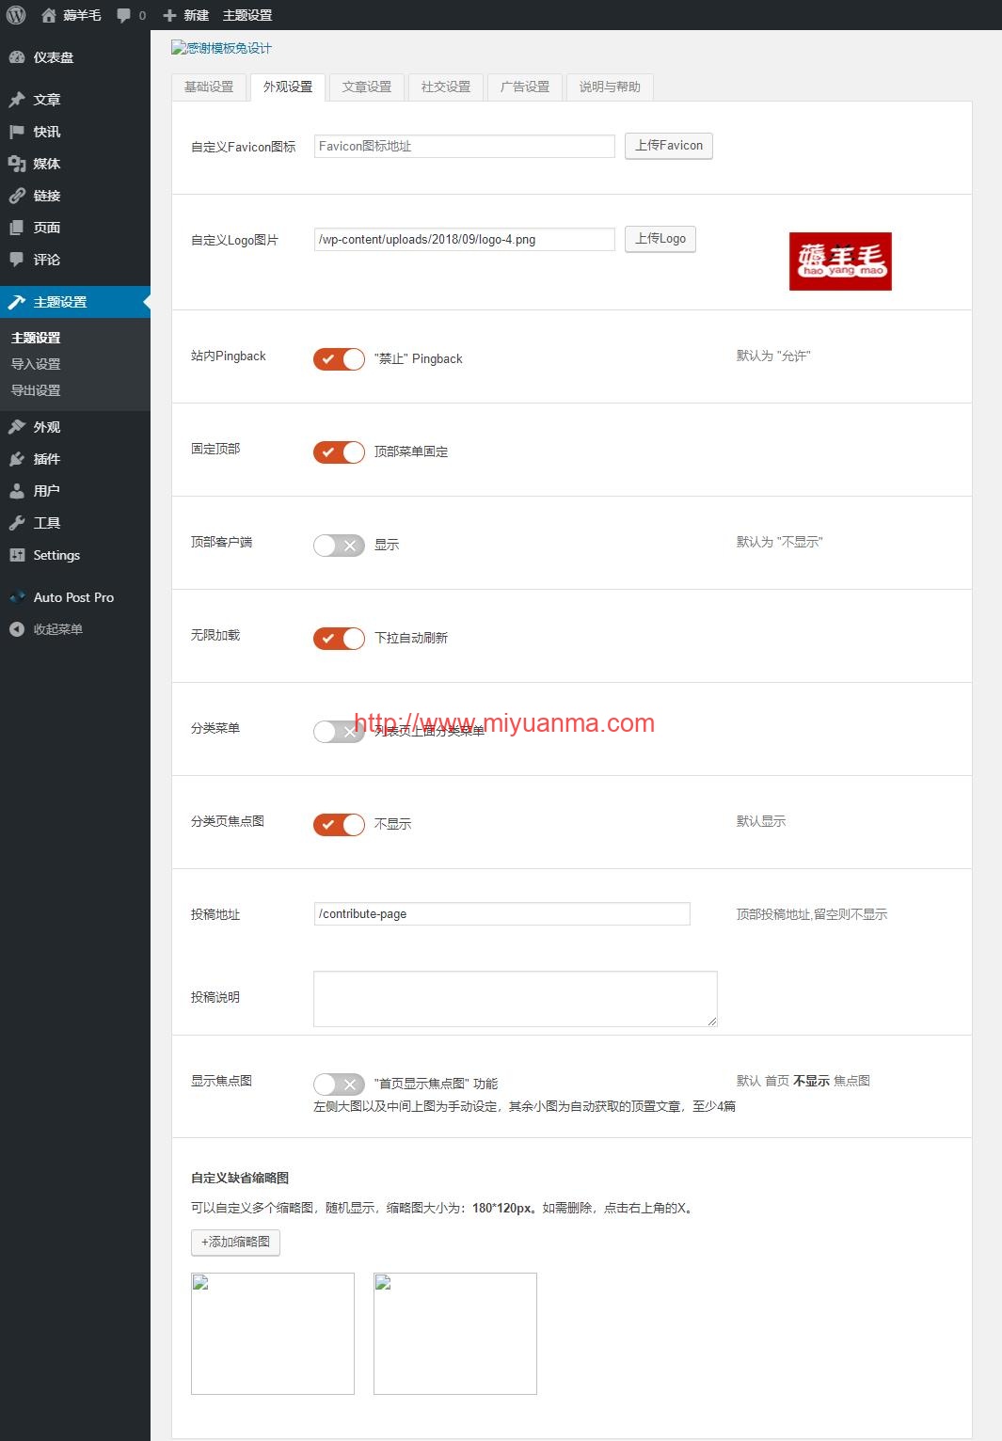1002x1441 pixels.
Task: Open the comments bubble icon in the admin bar
Action: [x=124, y=16]
